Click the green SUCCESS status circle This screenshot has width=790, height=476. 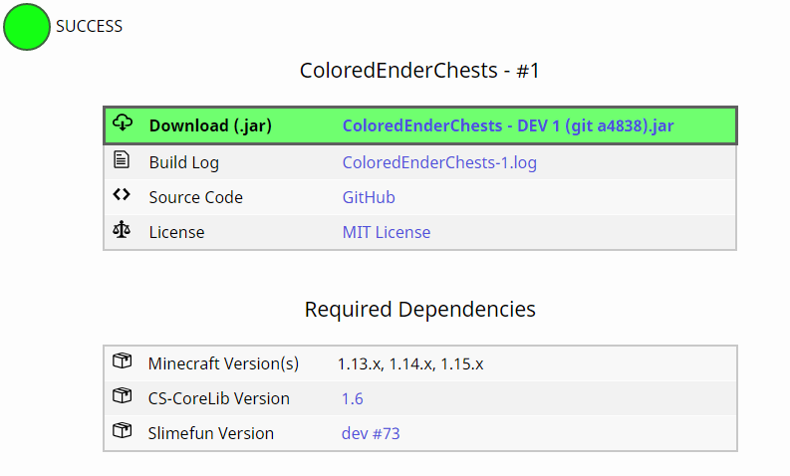tap(27, 27)
